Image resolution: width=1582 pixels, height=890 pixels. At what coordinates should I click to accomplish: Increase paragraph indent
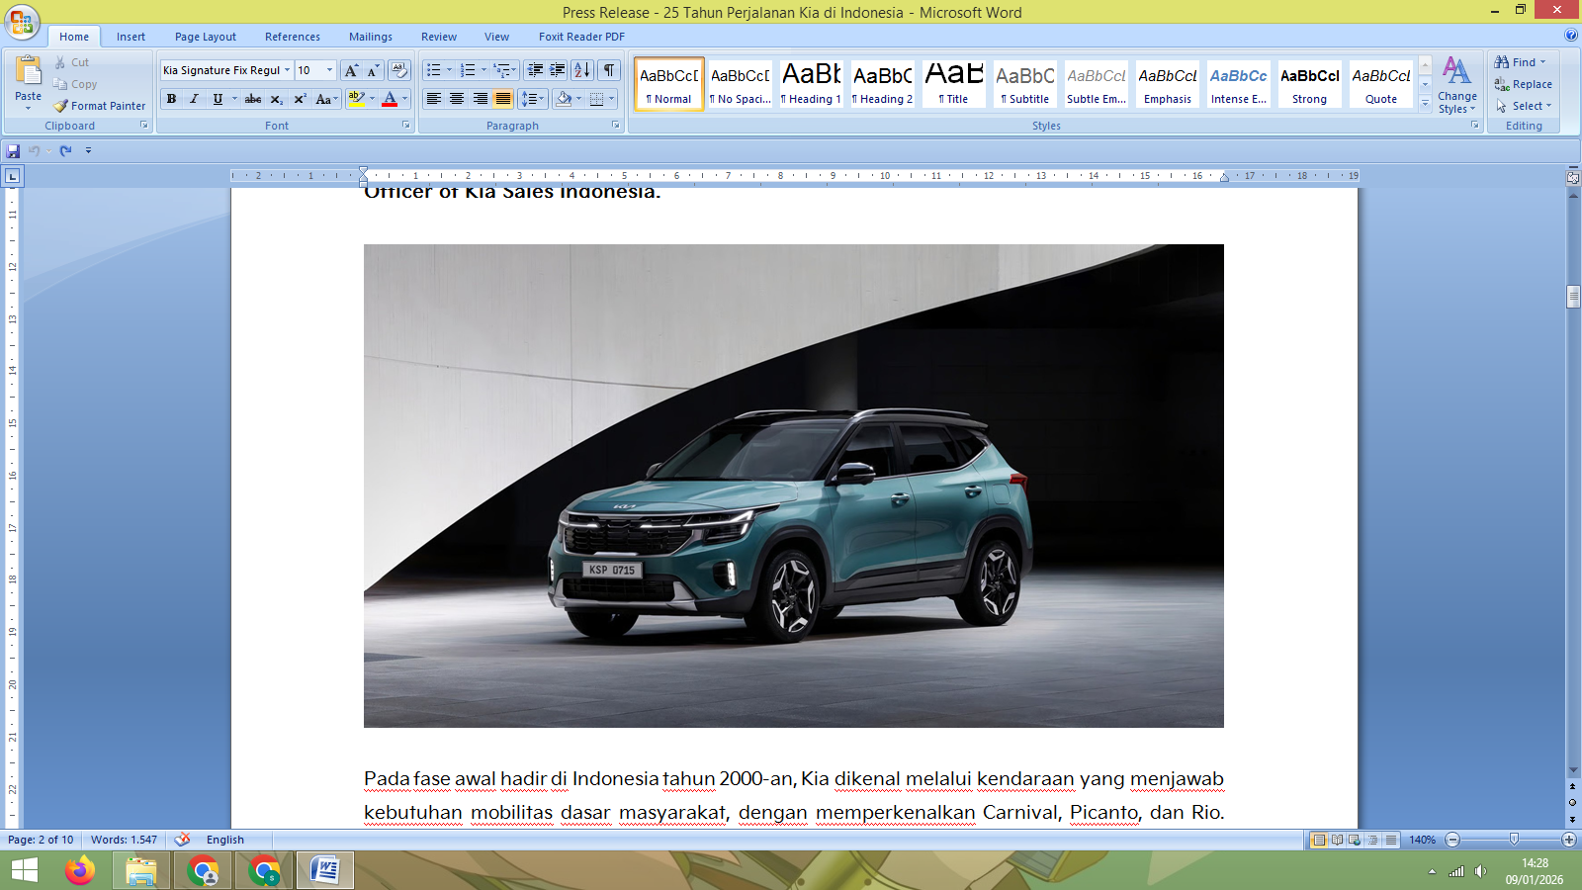[x=558, y=70]
